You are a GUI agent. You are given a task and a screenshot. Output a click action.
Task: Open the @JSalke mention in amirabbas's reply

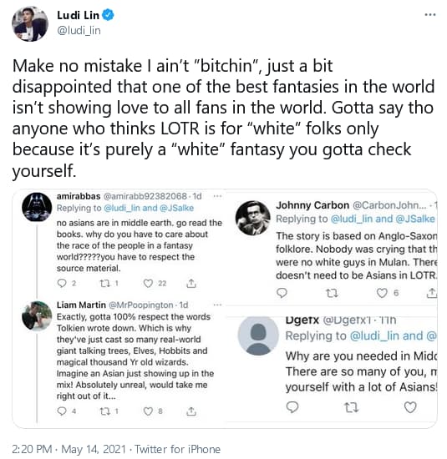tap(177, 208)
